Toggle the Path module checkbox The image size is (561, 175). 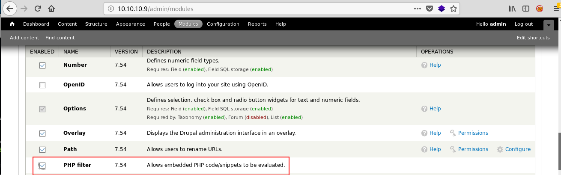click(x=42, y=149)
